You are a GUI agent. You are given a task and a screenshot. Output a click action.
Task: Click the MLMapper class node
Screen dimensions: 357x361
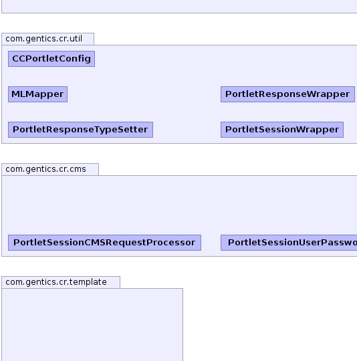tap(37, 94)
